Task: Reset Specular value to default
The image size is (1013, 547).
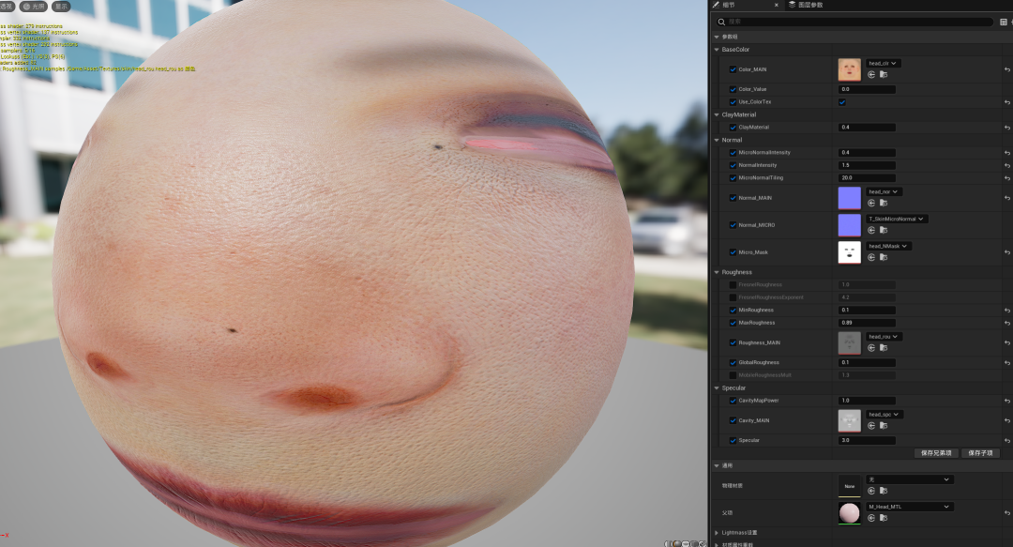Action: 1007,440
